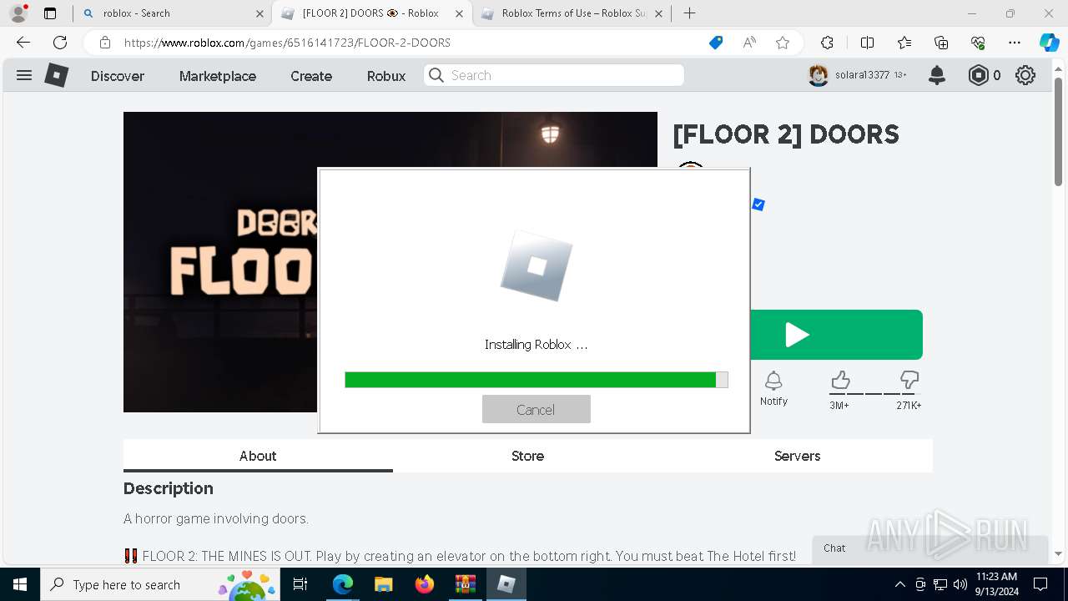Click the verified badge next to the creator
The height and width of the screenshot is (601, 1068).
point(758,205)
